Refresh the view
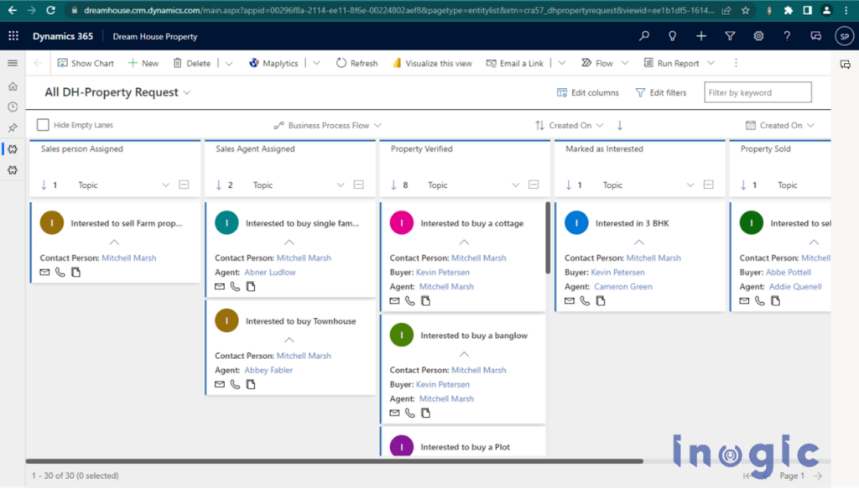 click(x=357, y=62)
